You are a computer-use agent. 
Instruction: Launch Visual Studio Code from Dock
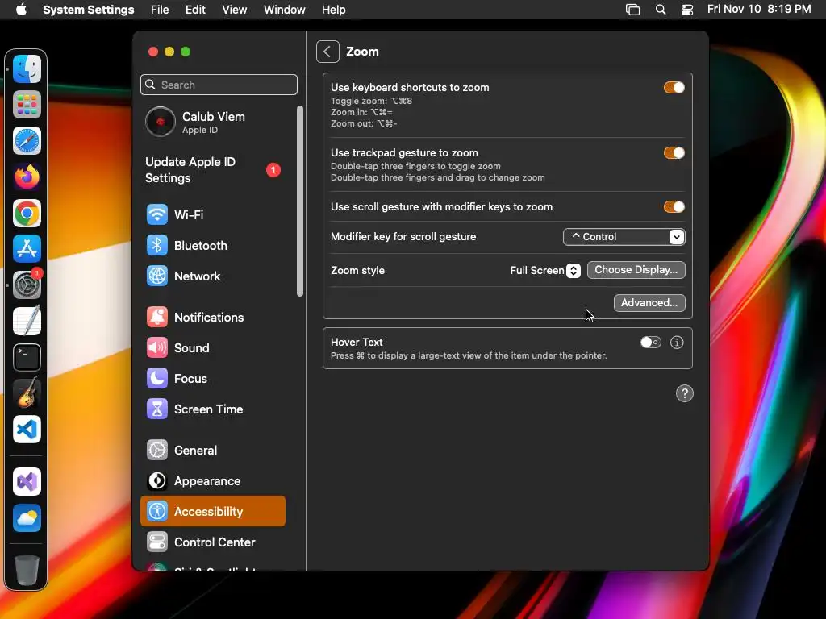27,429
